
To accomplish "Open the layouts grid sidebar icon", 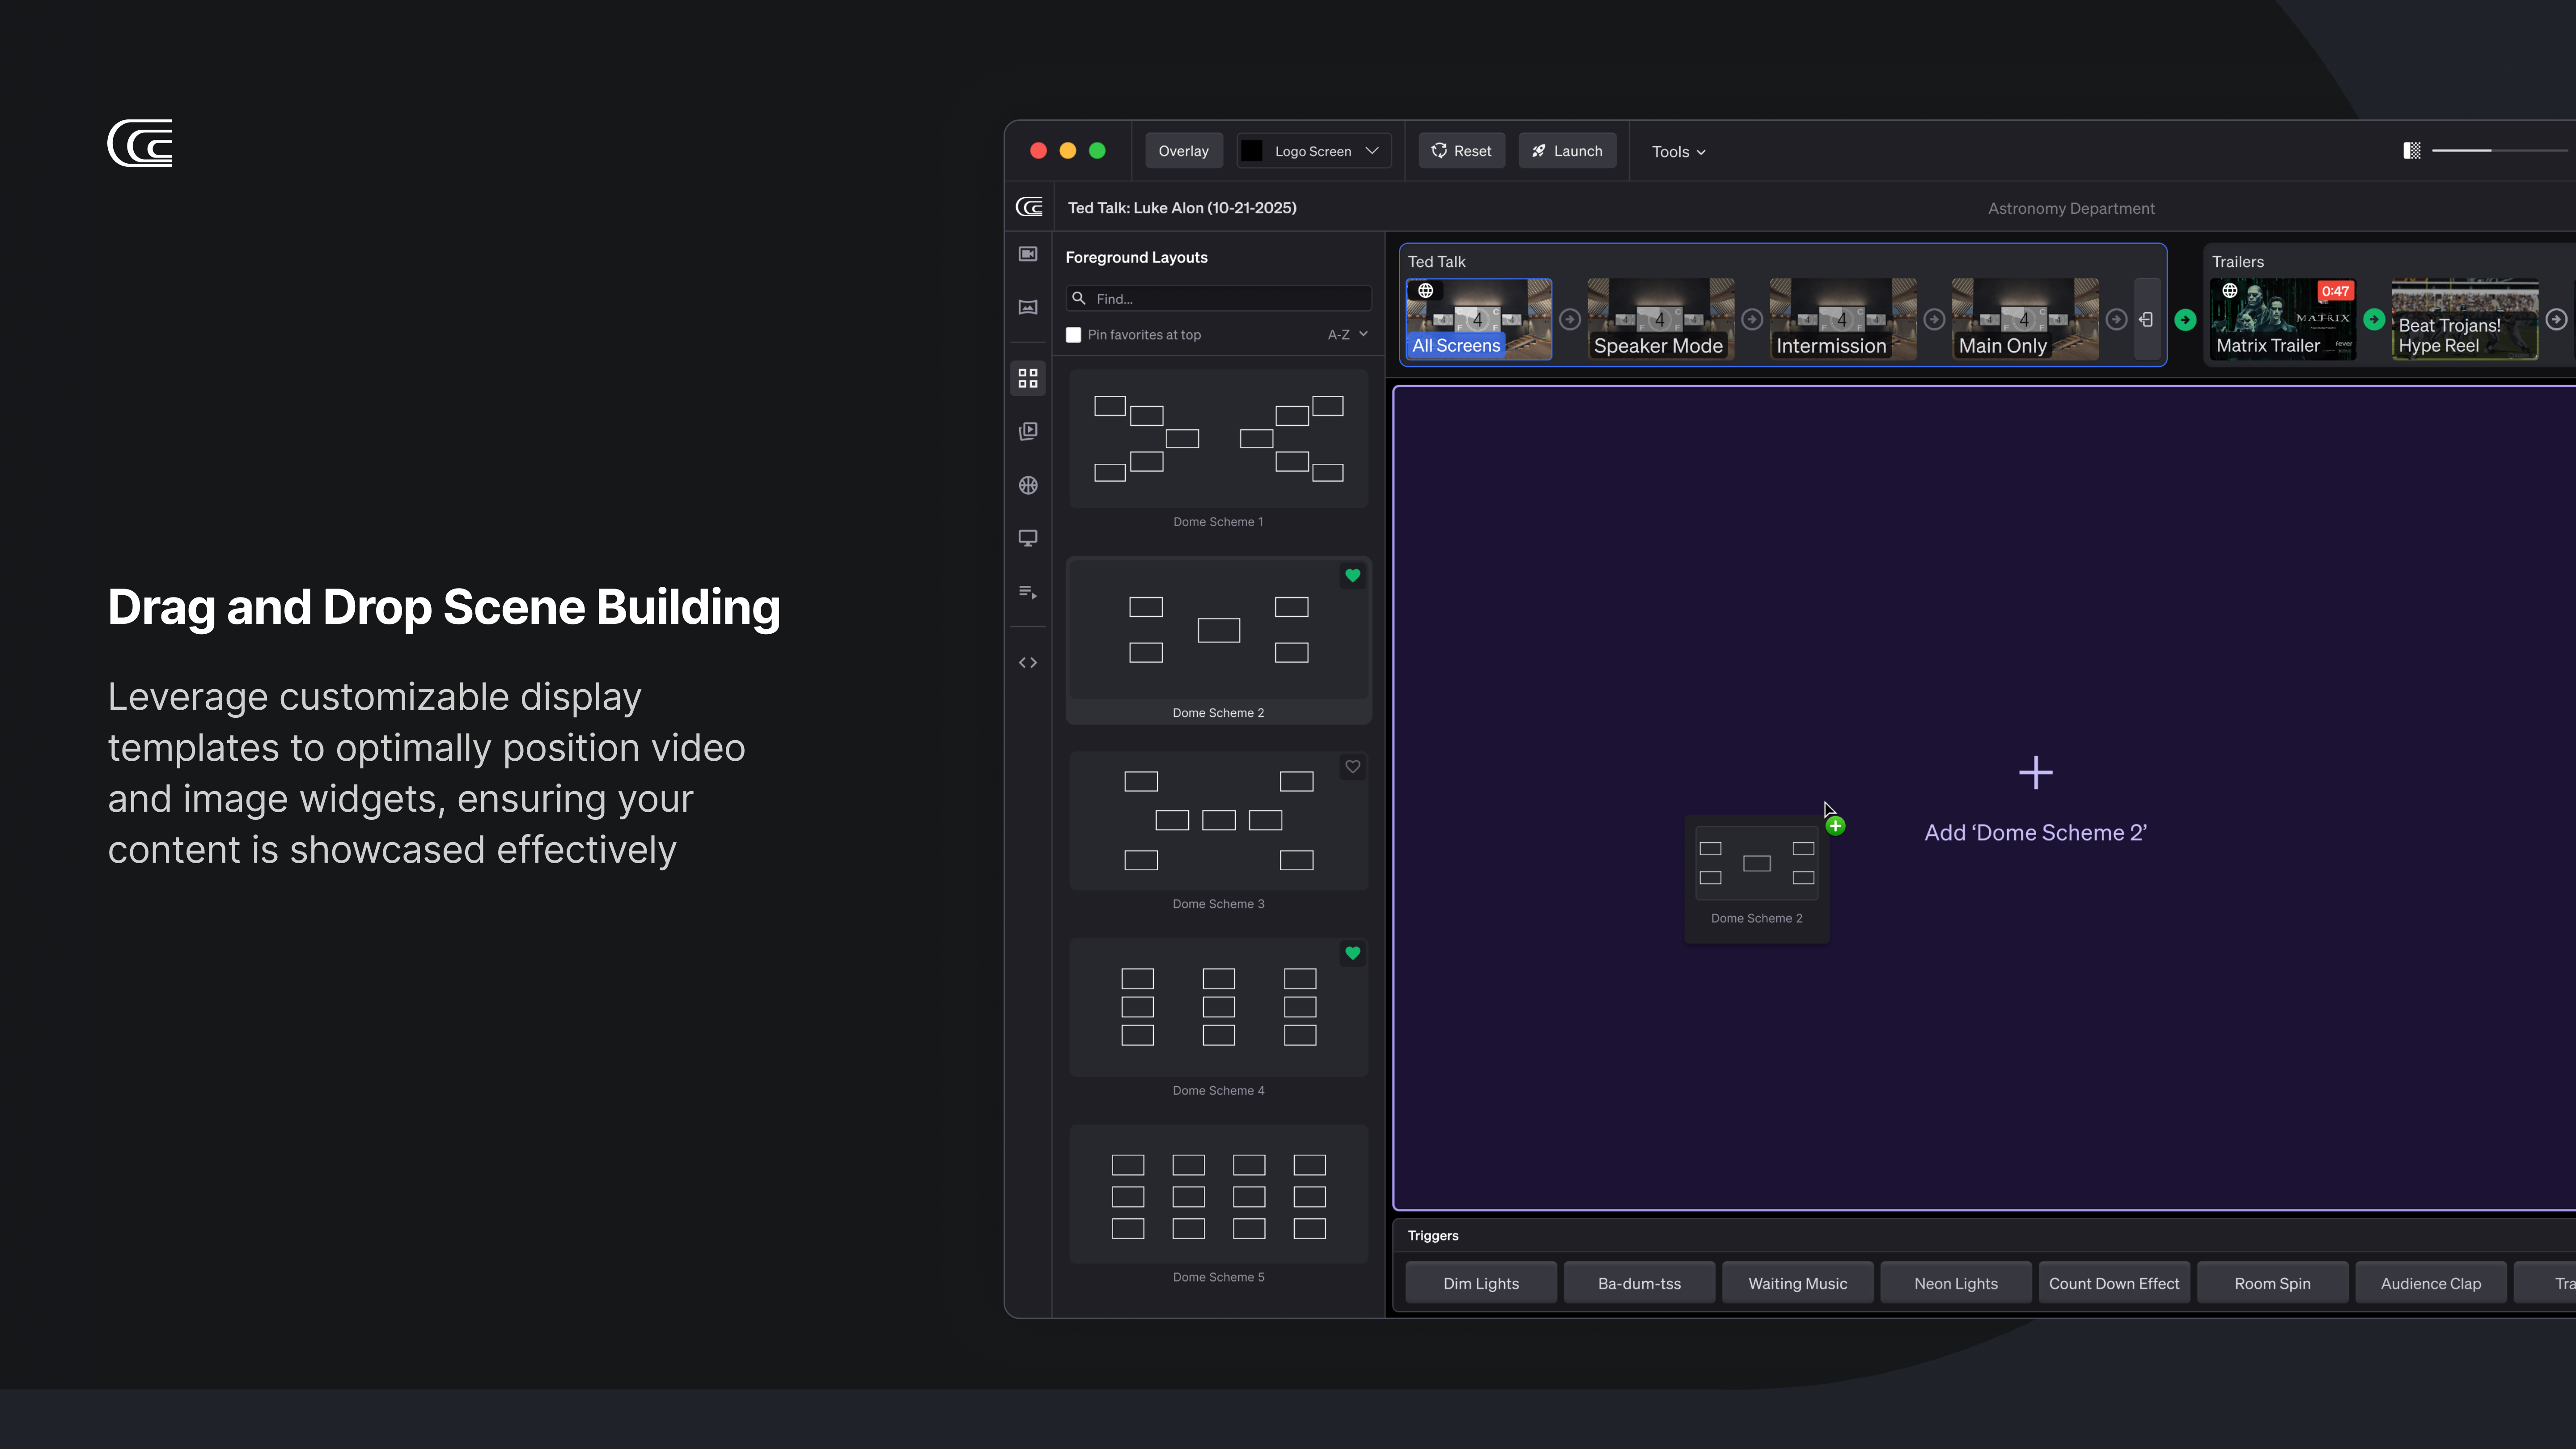I will pos(1028,378).
